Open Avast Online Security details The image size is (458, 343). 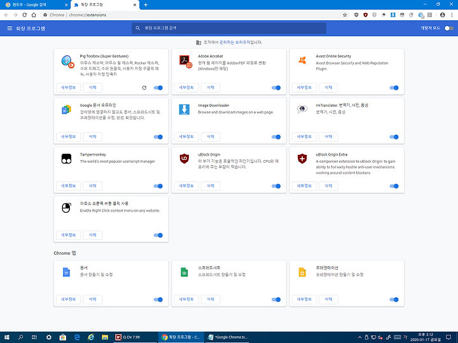(304, 88)
